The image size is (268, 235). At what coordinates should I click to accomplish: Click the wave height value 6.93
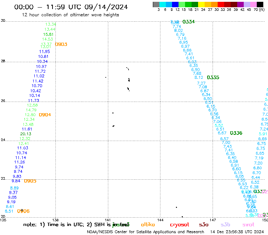[x=243, y=184]
